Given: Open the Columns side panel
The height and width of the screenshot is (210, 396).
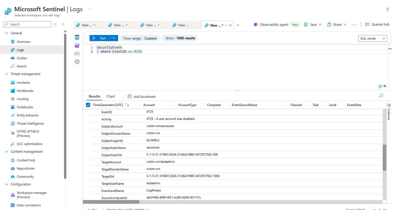Looking at the screenshot, I should (389, 112).
